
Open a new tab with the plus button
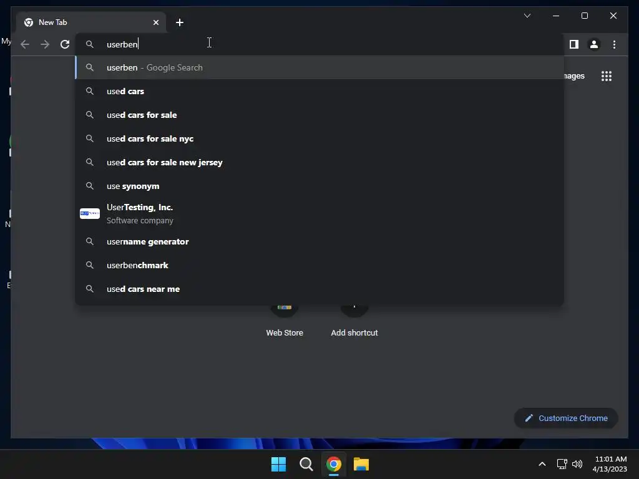coord(180,22)
